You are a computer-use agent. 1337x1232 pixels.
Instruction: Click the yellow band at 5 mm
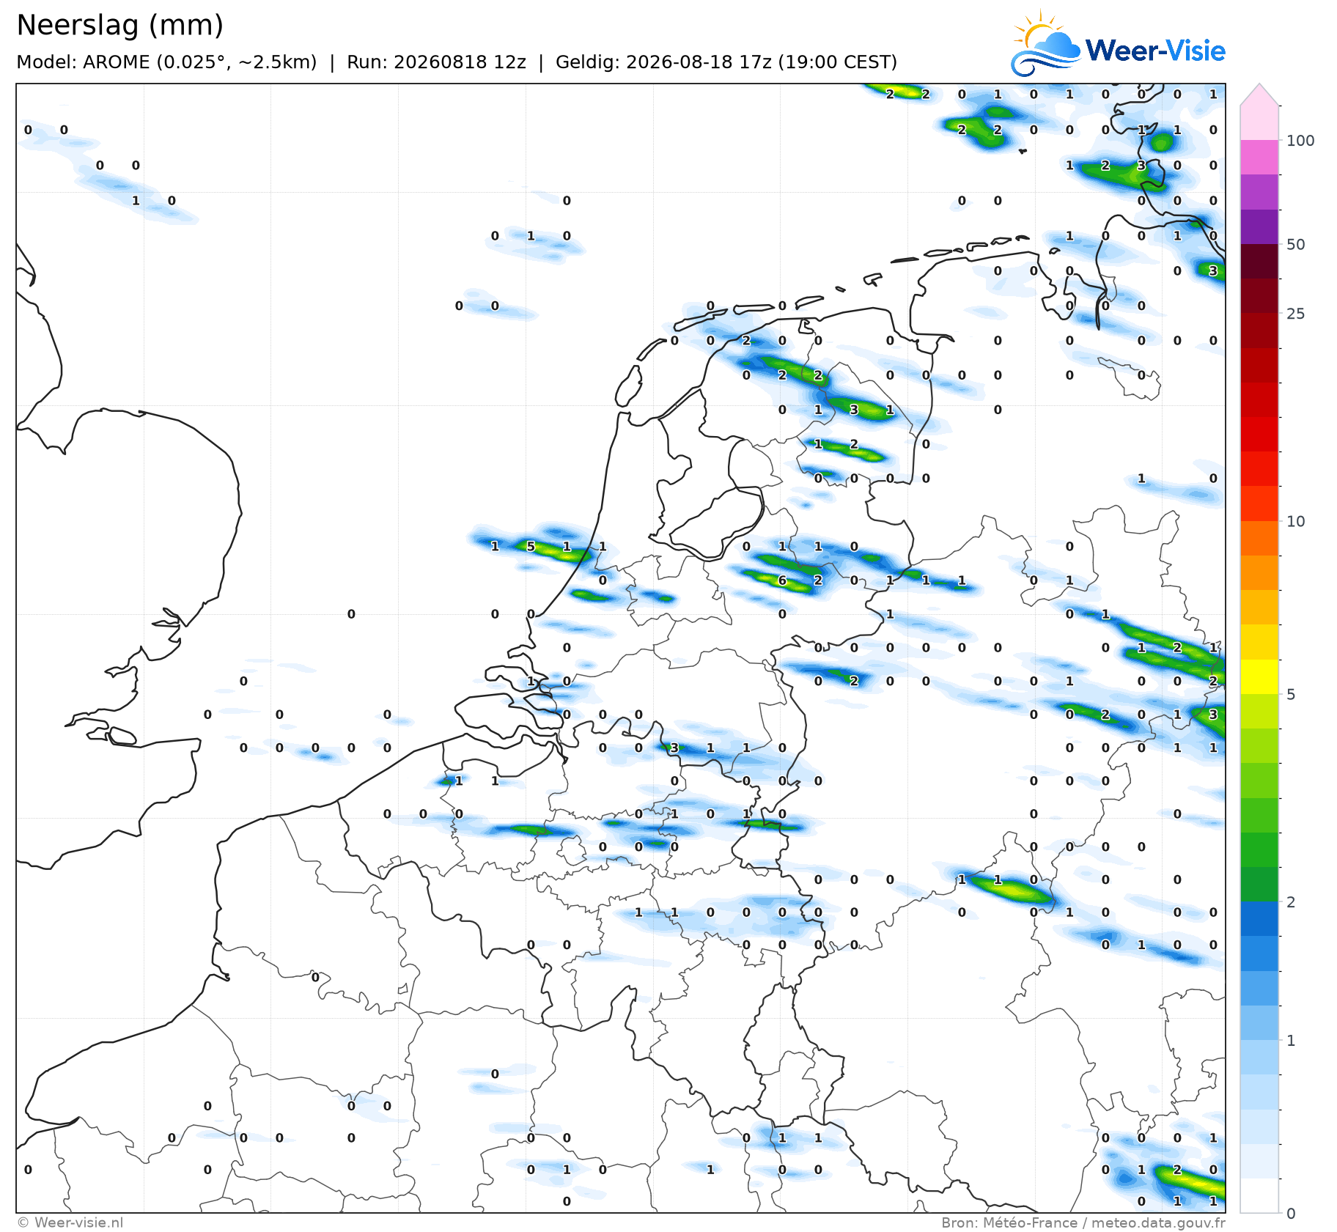click(1259, 676)
